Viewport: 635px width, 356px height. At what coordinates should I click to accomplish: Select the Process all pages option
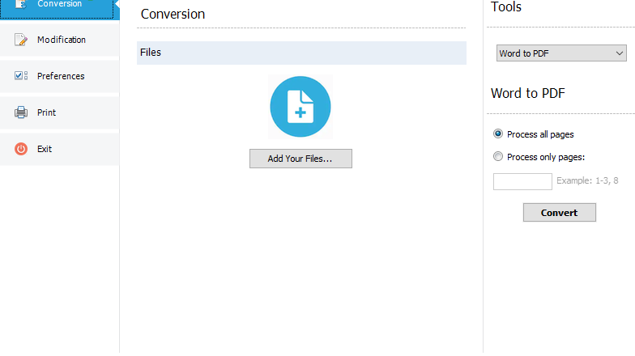pyautogui.click(x=533, y=134)
